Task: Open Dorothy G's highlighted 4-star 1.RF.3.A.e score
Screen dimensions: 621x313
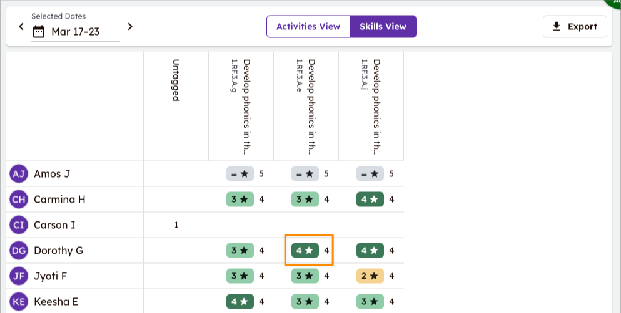Action: 305,251
